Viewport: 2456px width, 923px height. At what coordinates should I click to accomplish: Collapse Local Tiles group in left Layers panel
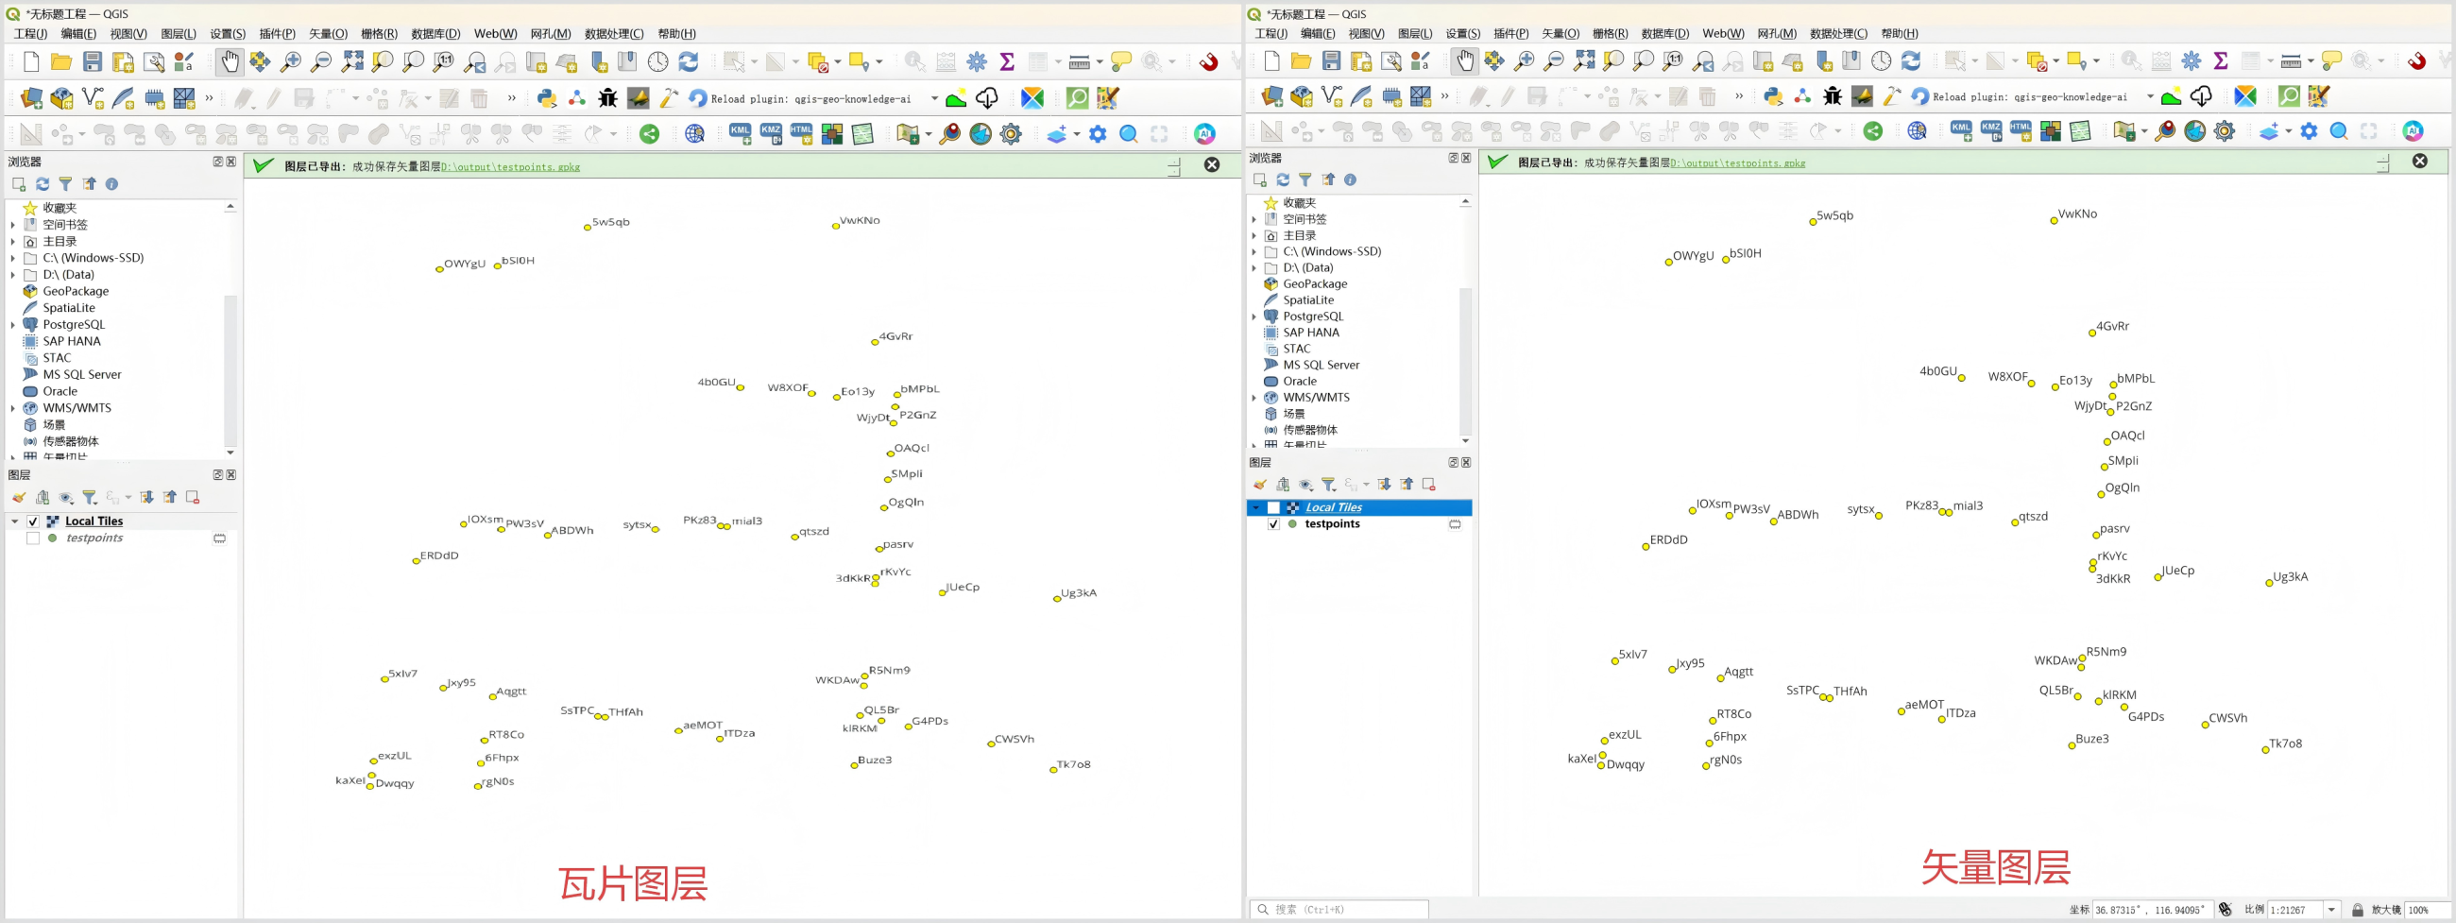point(14,521)
